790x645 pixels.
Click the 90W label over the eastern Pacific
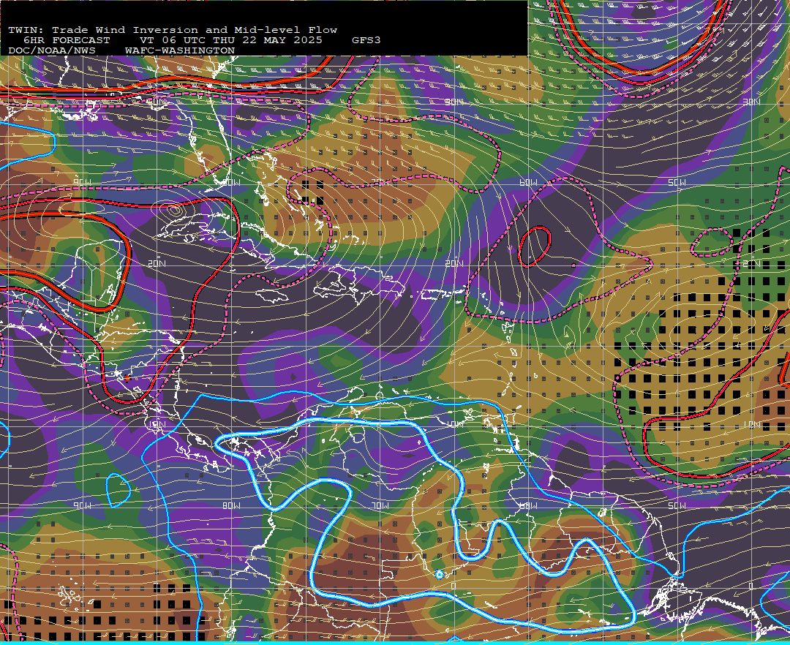[x=83, y=505]
